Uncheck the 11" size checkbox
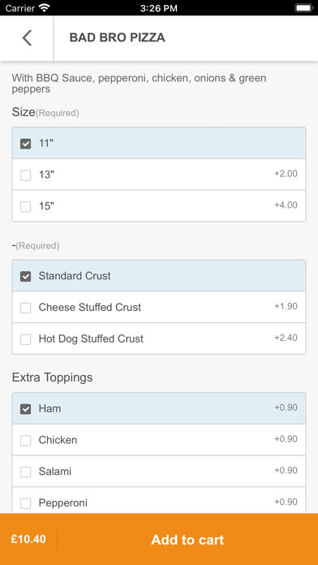Screen dimensions: 318x565 26,144
